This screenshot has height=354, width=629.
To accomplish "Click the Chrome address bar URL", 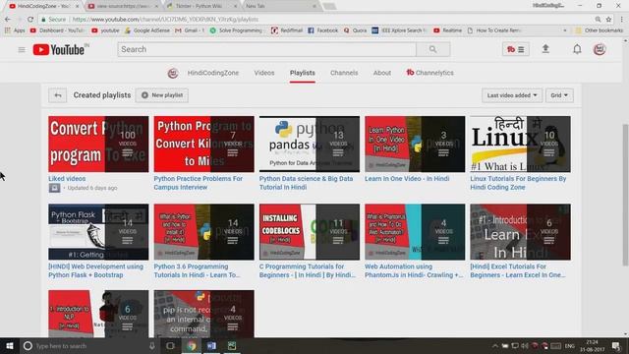I will pos(164,19).
